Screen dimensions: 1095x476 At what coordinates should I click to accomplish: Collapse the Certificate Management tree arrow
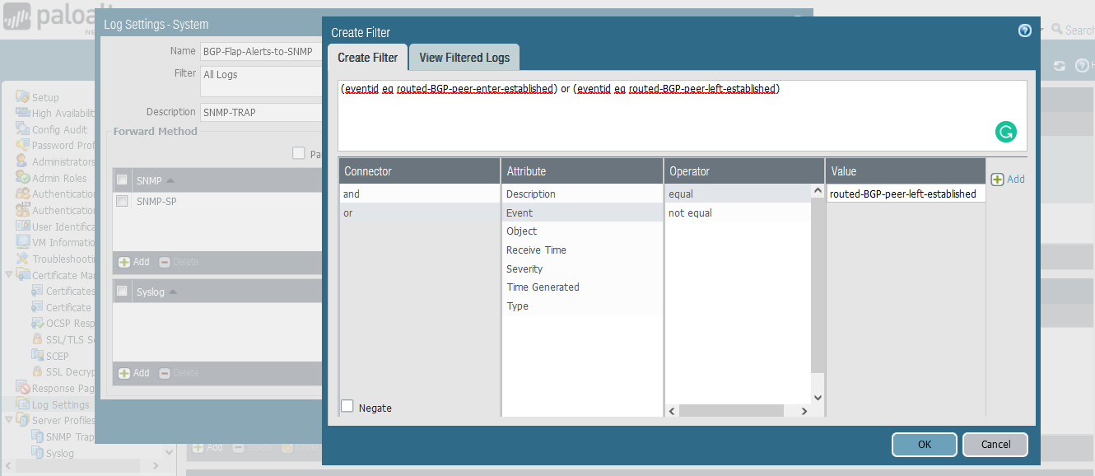pos(9,275)
